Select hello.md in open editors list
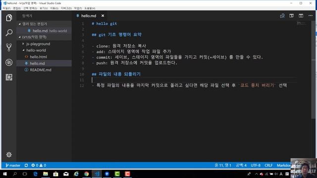The height and width of the screenshot is (178, 317). [44, 31]
